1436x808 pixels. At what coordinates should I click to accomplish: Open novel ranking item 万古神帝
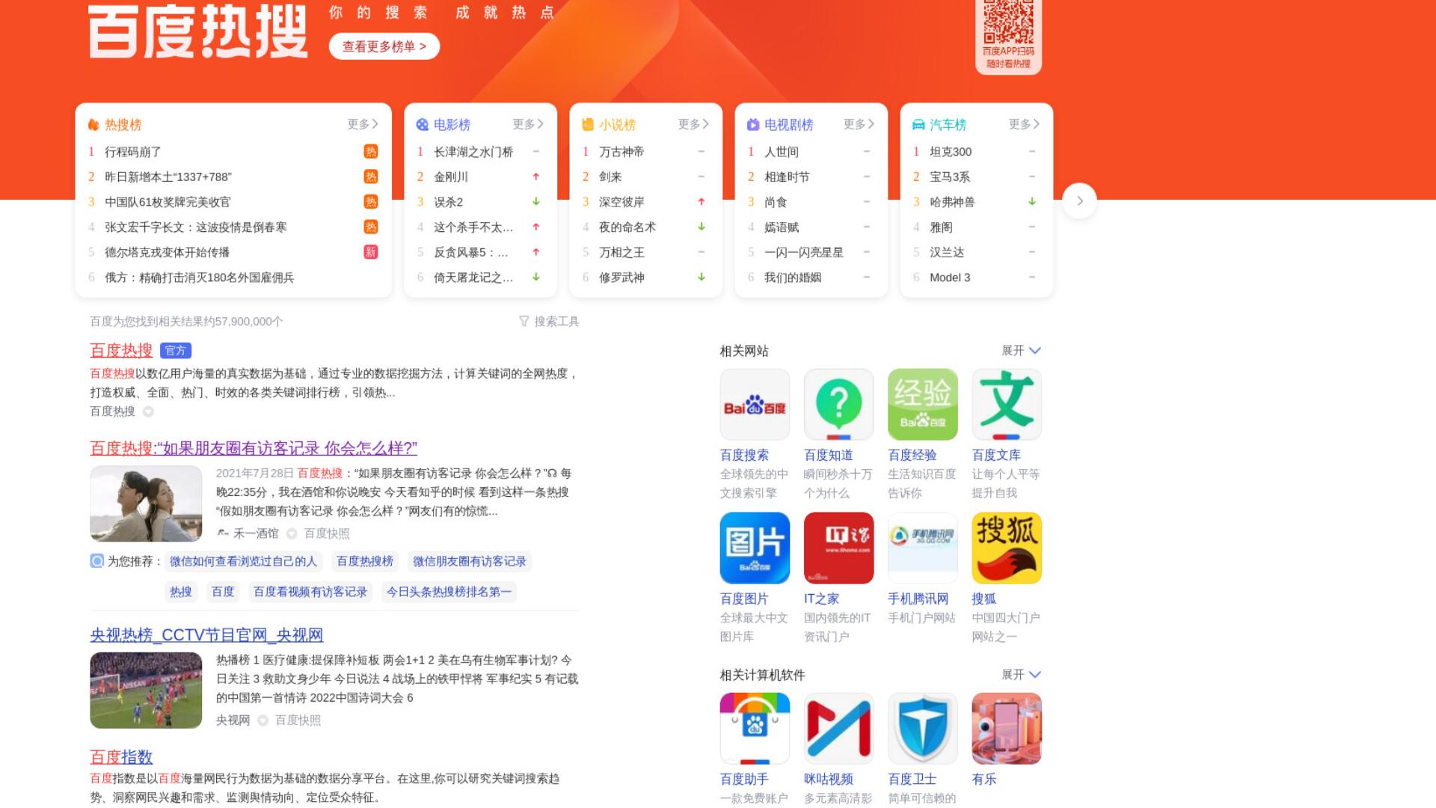point(622,152)
